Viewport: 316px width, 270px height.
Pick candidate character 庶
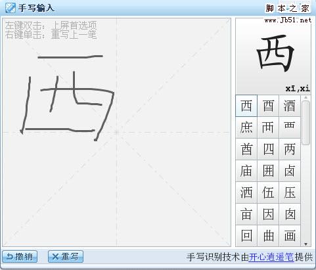(246, 127)
